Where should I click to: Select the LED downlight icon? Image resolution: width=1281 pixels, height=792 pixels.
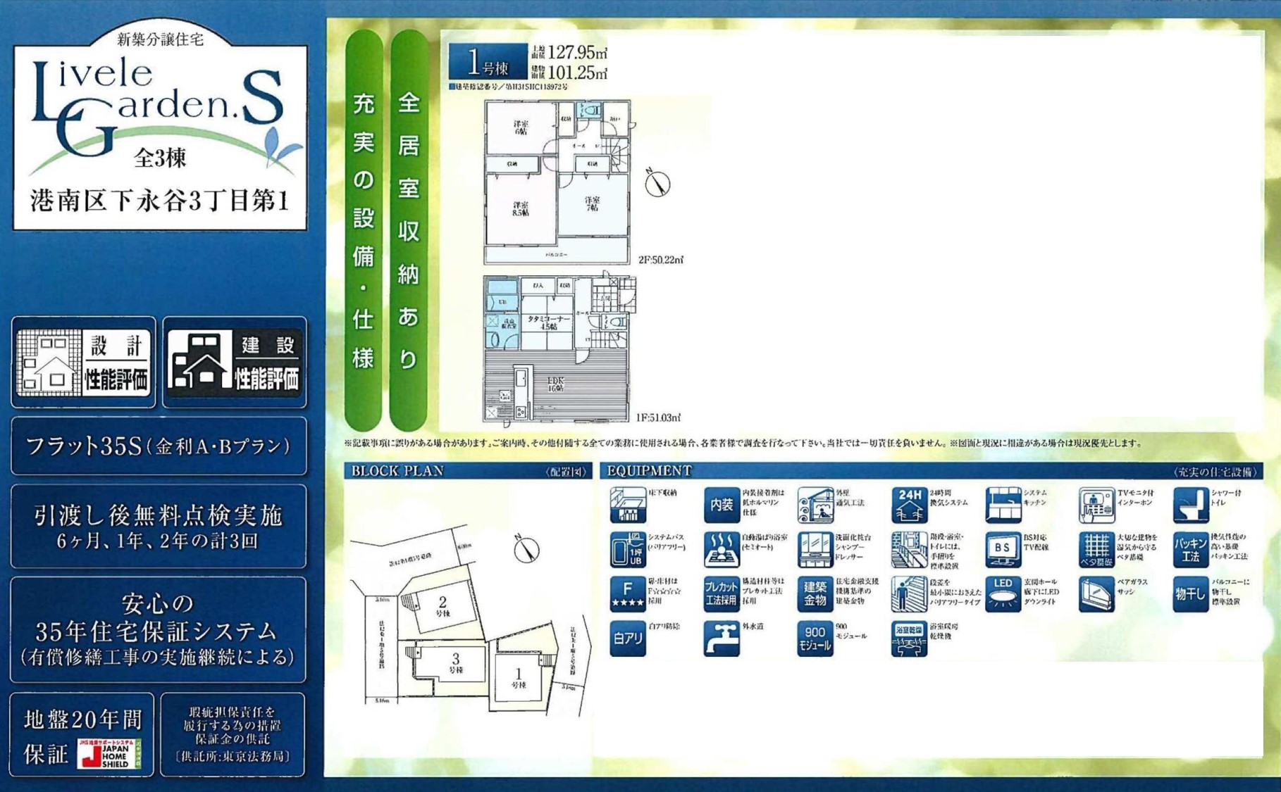tap(1002, 593)
